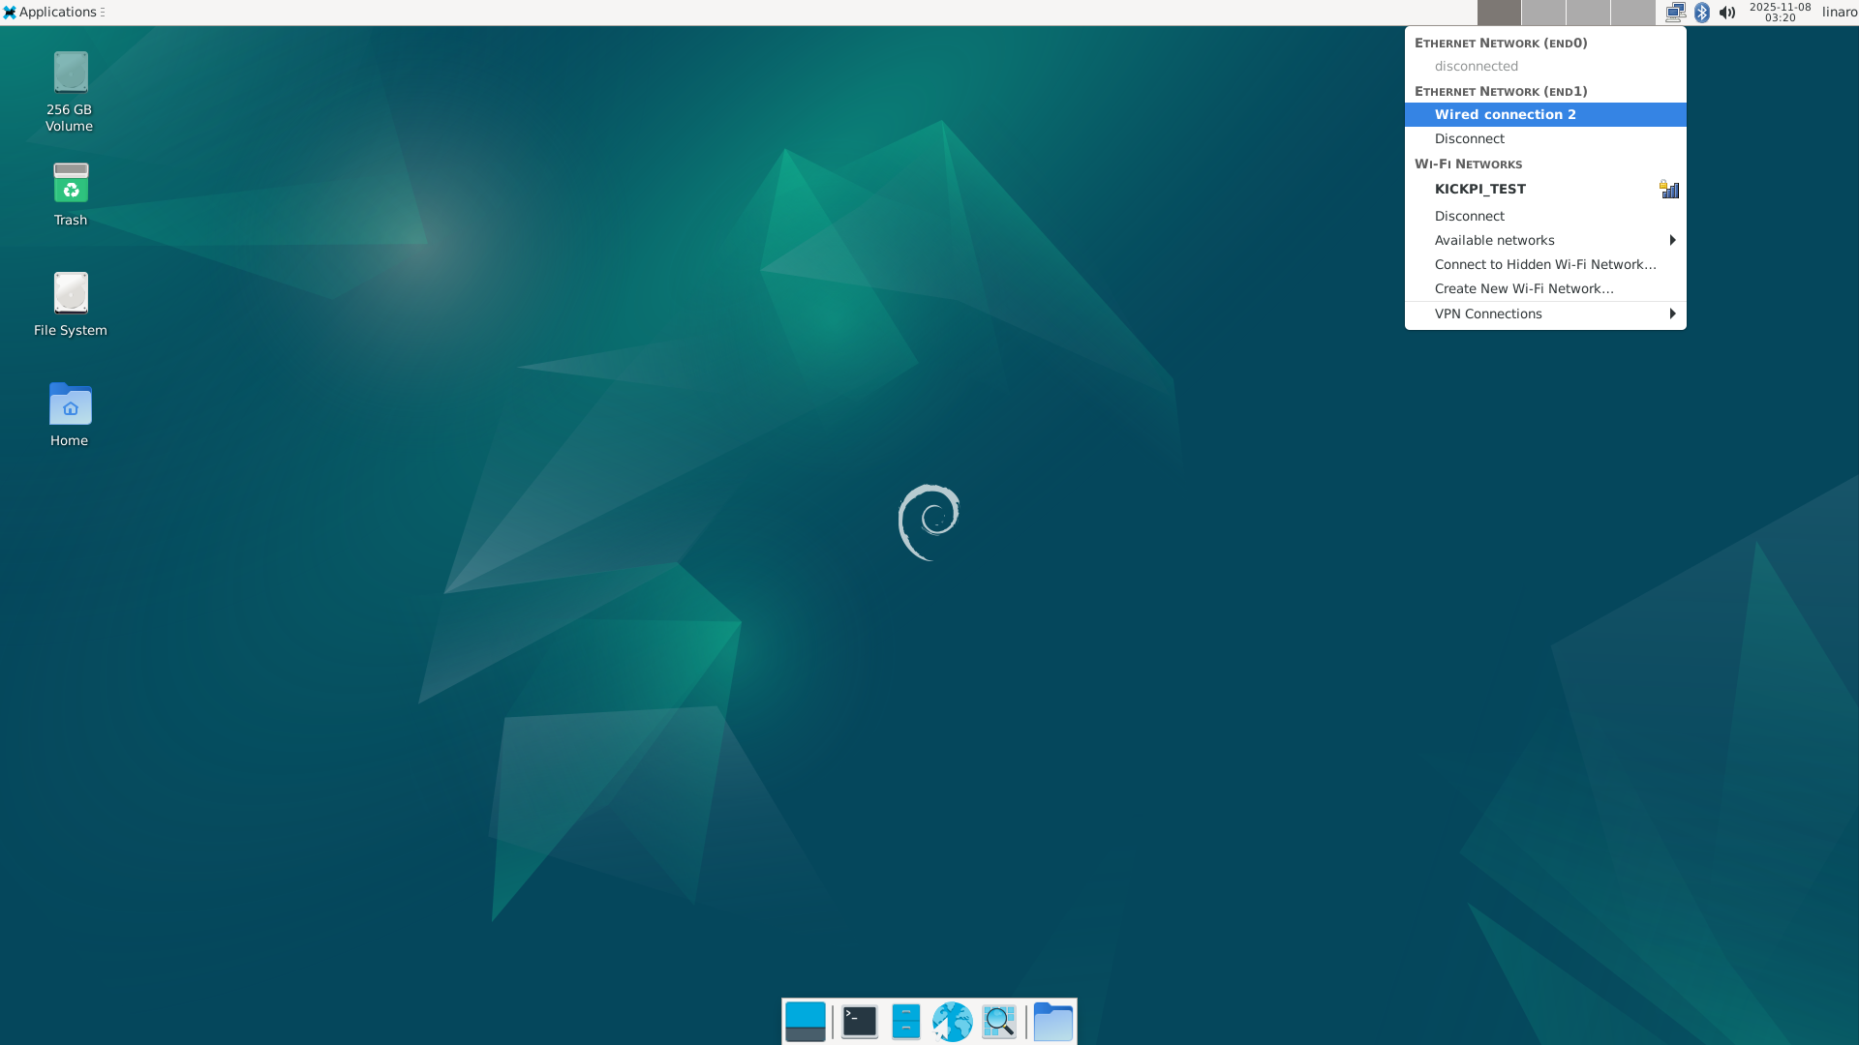1859x1045 pixels.
Task: Expand the Available networks submenu
Action: 1495,240
